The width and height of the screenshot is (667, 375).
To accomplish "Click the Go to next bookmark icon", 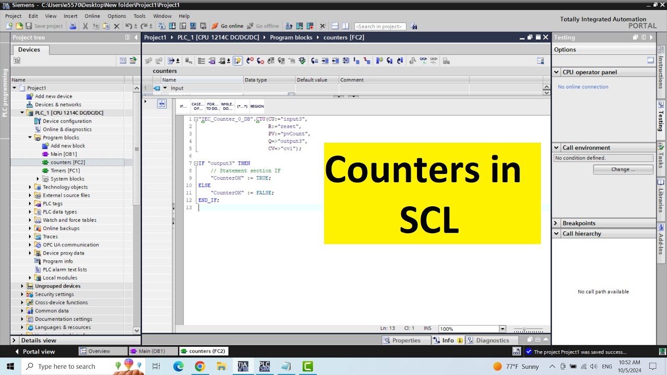I will pyautogui.click(x=389, y=60).
